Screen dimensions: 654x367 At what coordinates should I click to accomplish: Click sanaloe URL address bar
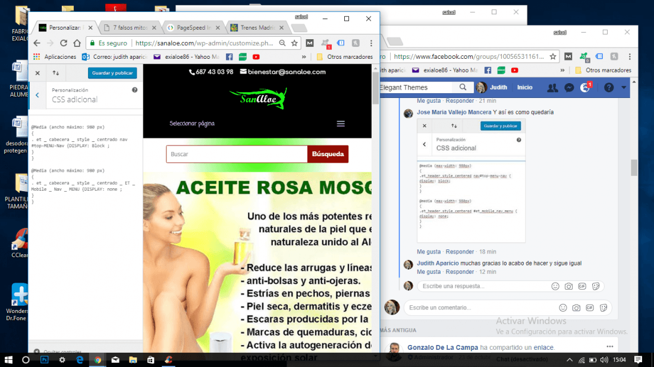coord(205,43)
